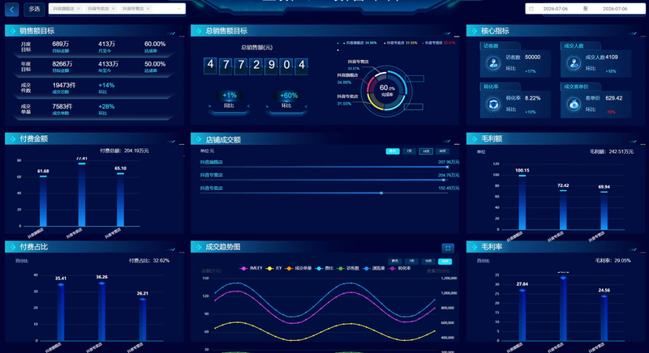Open the date range picker end date
This screenshot has width=649, height=353.
tap(615, 9)
